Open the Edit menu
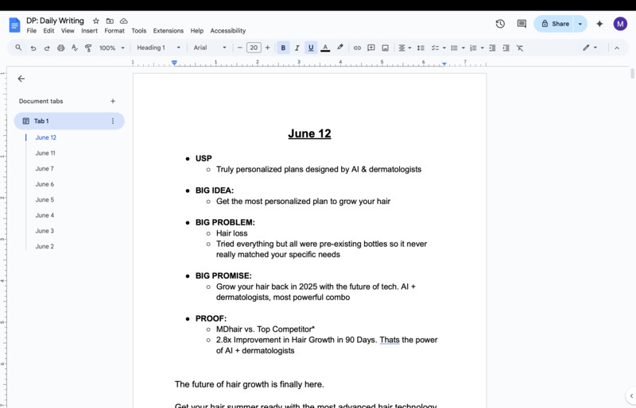 point(48,31)
